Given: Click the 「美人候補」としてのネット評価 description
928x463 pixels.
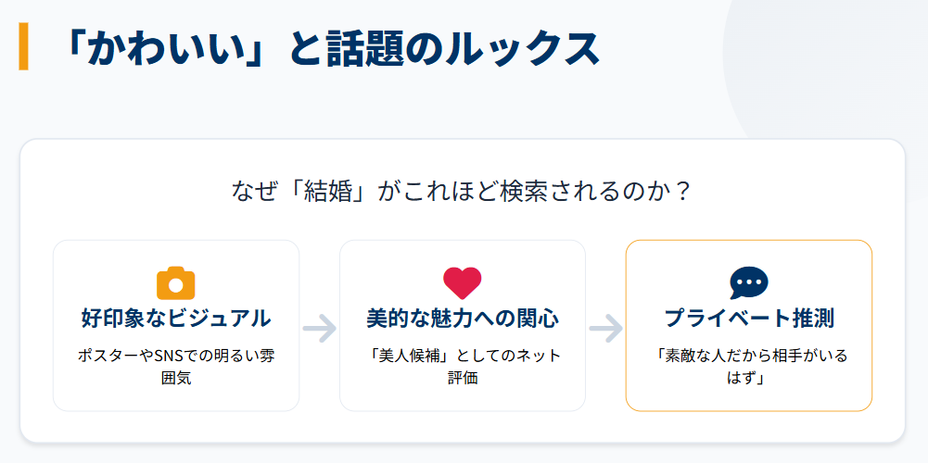Looking at the screenshot, I should click(x=463, y=367).
